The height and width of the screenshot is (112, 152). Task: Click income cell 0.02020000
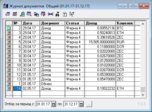tap(100, 51)
